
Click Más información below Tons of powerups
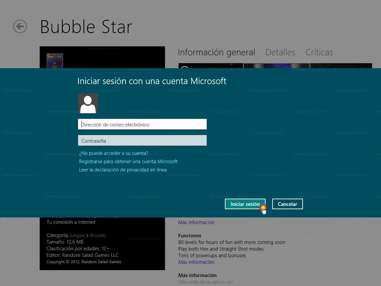[x=196, y=262]
